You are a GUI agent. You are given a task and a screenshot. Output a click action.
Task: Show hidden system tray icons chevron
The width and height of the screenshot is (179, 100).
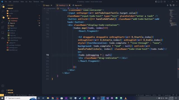pos(157,98)
